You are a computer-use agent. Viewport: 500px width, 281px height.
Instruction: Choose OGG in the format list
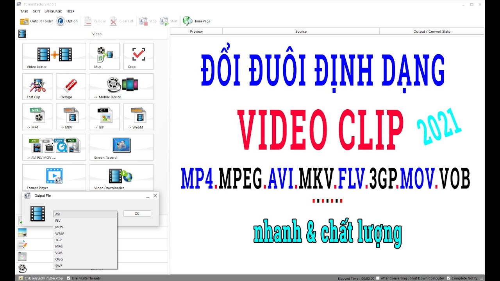[x=85, y=259]
